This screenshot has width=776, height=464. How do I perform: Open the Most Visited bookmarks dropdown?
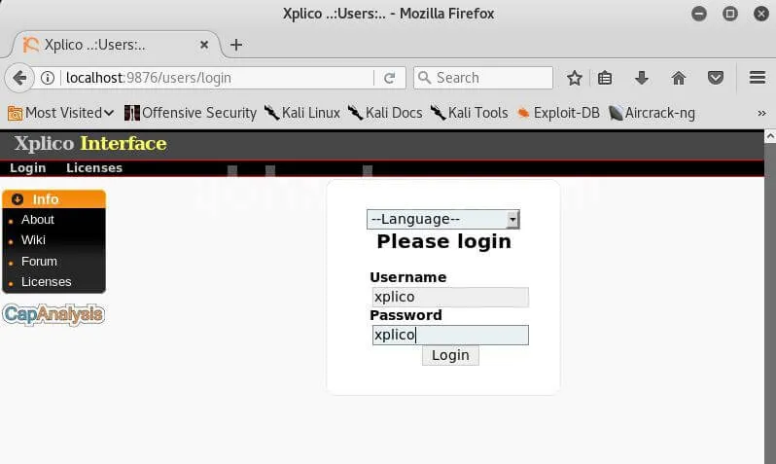(61, 113)
